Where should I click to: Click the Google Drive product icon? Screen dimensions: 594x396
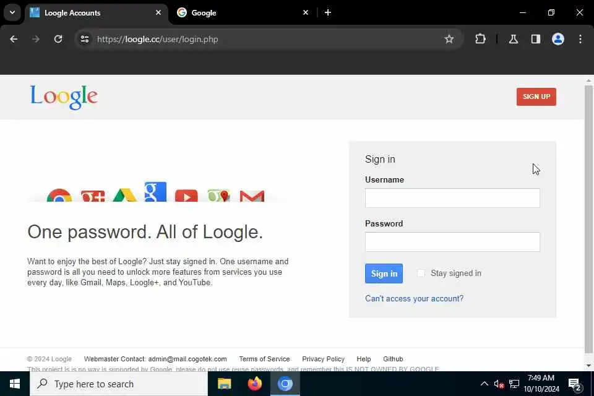124,195
